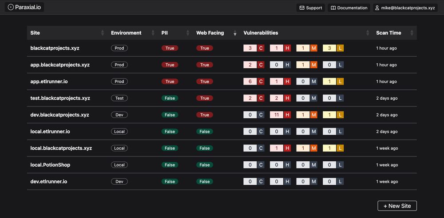The height and width of the screenshot is (218, 444).
Task: Click high count 1 for local.blackcatprojects.xyz
Action: (277, 148)
